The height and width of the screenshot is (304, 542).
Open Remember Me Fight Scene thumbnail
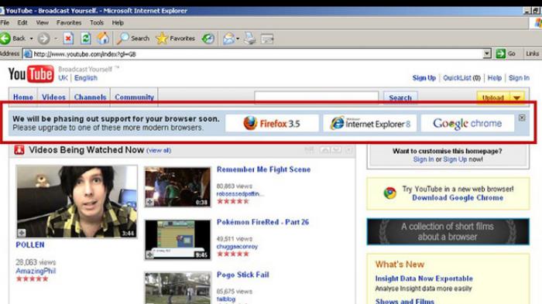pyautogui.click(x=177, y=187)
